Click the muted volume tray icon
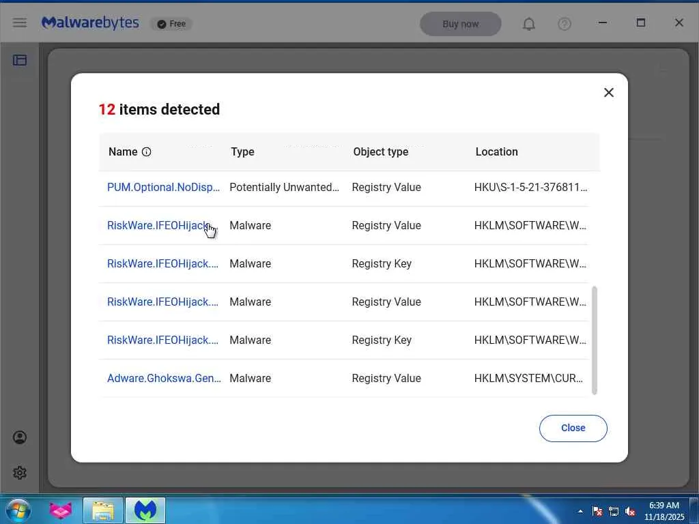Viewport: 699px width, 524px height. (630, 511)
